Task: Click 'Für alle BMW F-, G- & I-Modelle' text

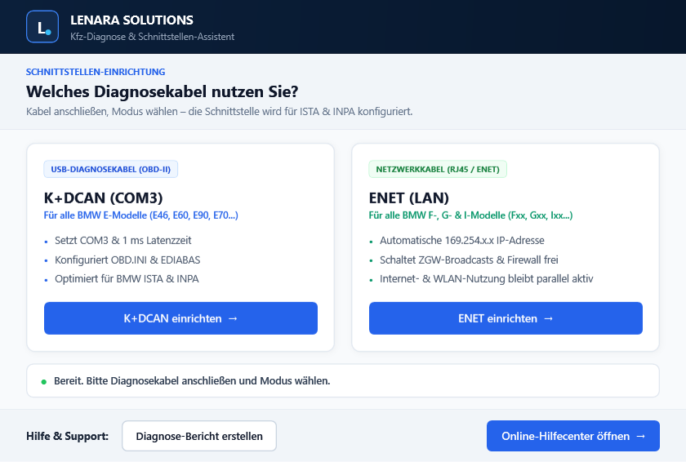Action: click(470, 215)
